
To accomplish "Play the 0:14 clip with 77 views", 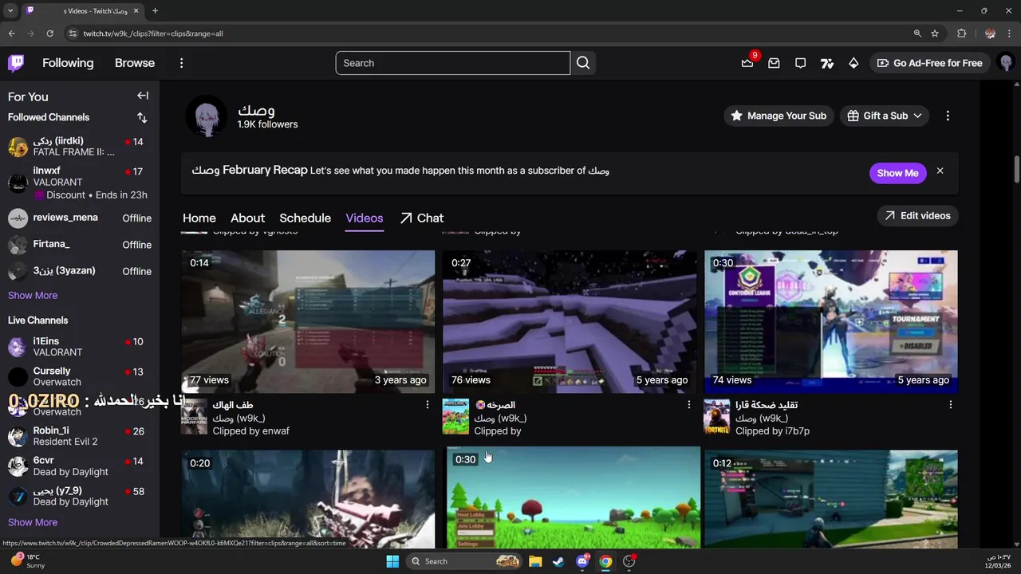I will pos(308,321).
